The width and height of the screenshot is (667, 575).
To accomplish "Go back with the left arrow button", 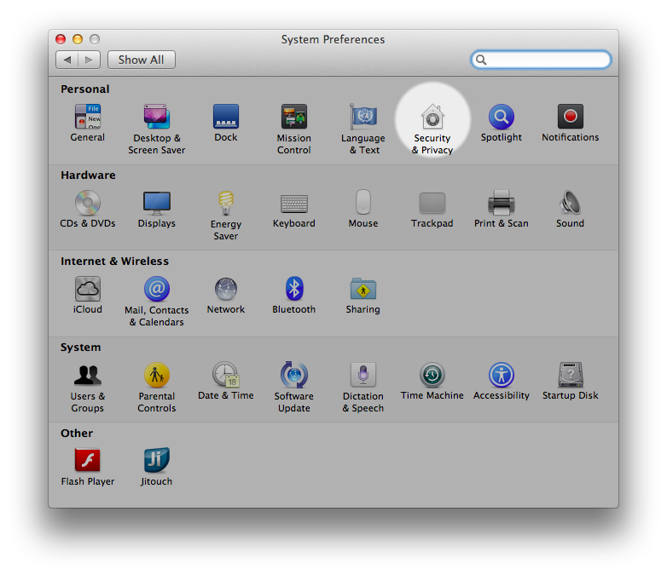I will (x=67, y=60).
